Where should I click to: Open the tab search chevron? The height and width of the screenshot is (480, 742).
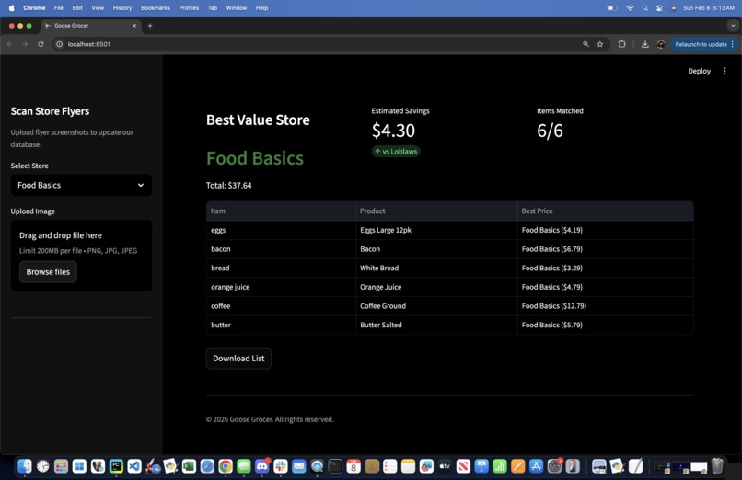click(733, 26)
